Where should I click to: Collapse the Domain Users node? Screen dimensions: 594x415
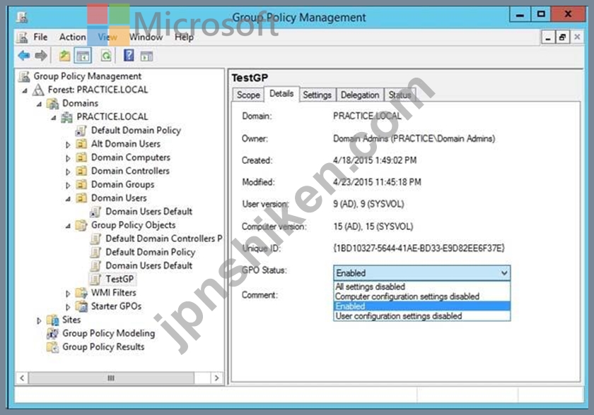click(x=68, y=199)
